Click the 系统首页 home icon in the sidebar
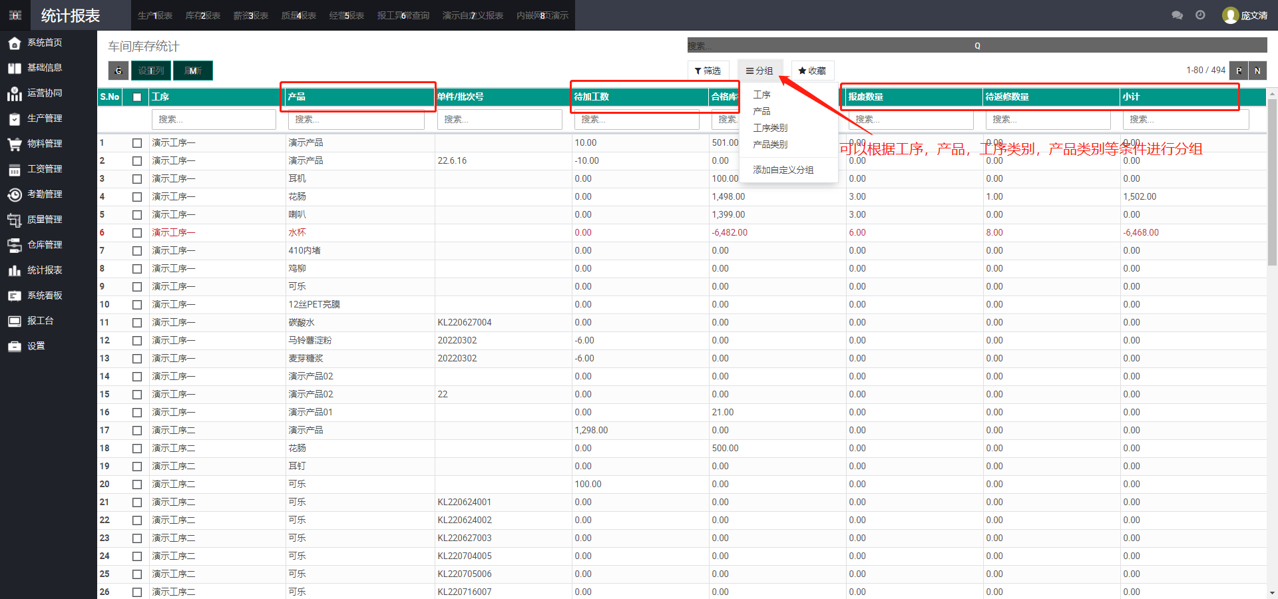1278x599 pixels. tap(15, 43)
